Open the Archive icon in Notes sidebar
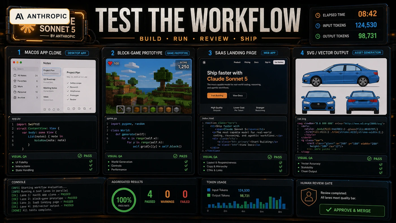Image resolution: width=396 pixels, height=223 pixels. coord(15,98)
